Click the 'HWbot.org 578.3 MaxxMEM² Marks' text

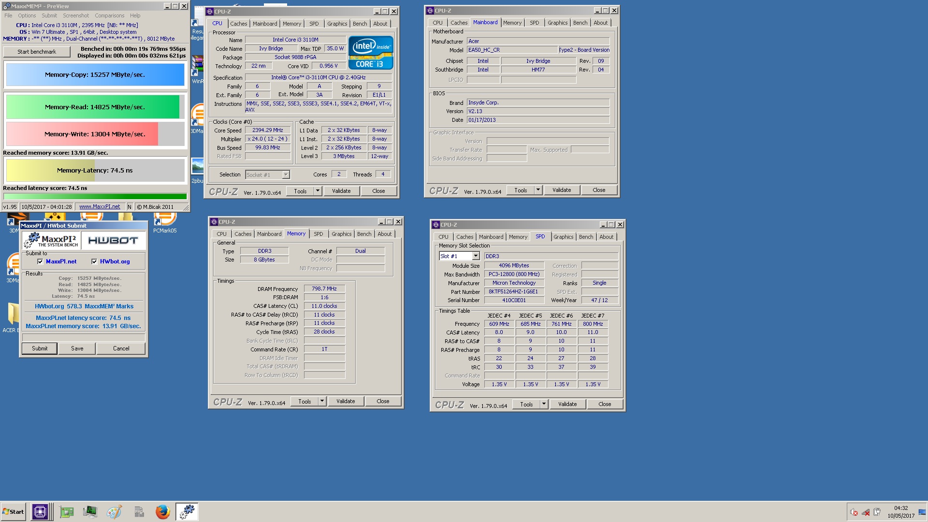tap(84, 306)
